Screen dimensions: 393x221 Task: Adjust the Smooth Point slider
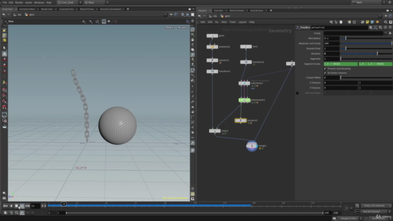366,48
